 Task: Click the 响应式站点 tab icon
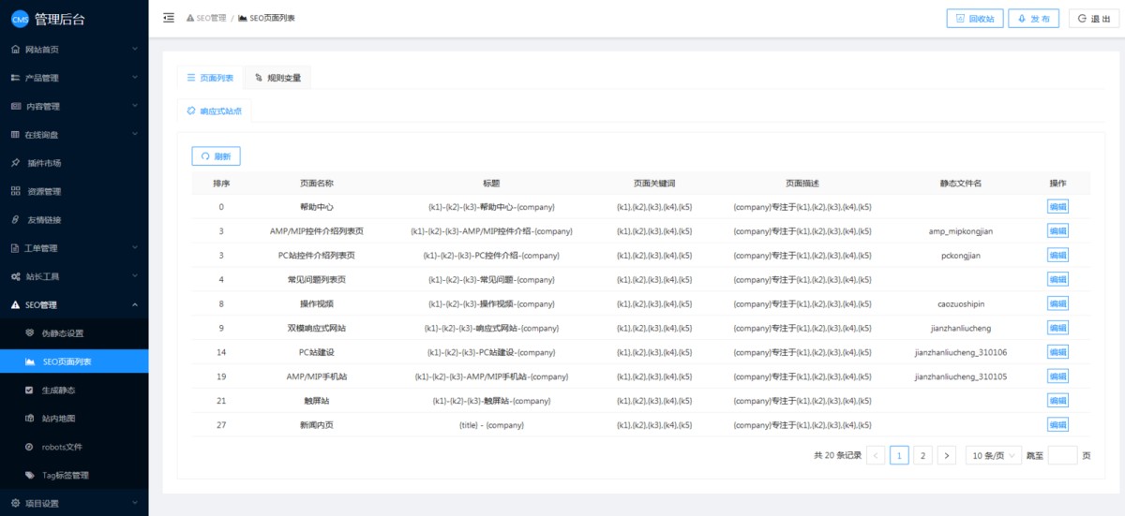coord(191,111)
